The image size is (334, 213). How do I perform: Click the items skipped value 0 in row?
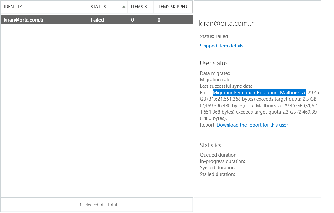[x=159, y=20]
